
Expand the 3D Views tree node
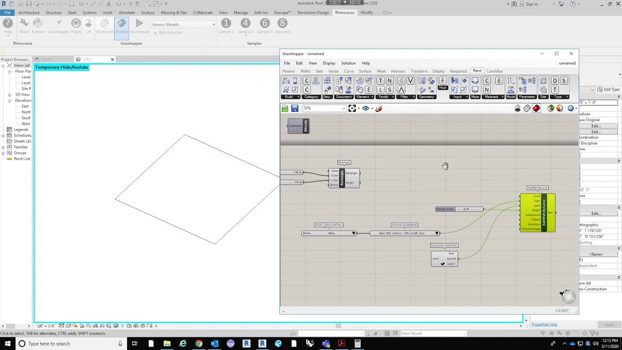tap(9, 95)
